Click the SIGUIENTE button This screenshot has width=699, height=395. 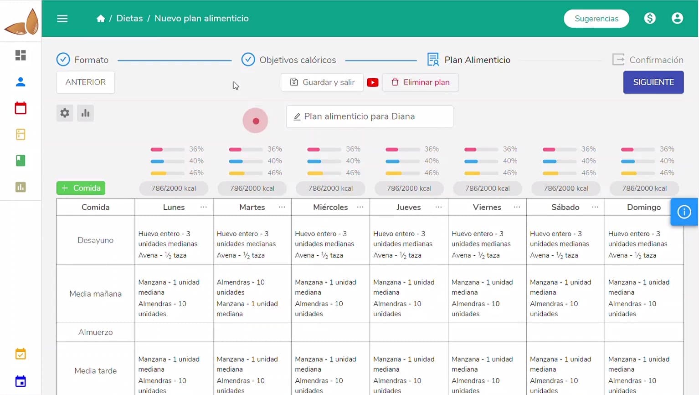[653, 82]
